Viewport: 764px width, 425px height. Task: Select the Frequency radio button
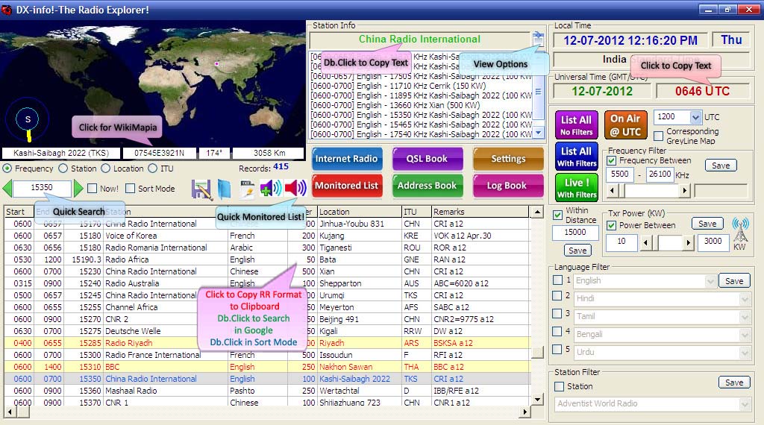click(7, 169)
